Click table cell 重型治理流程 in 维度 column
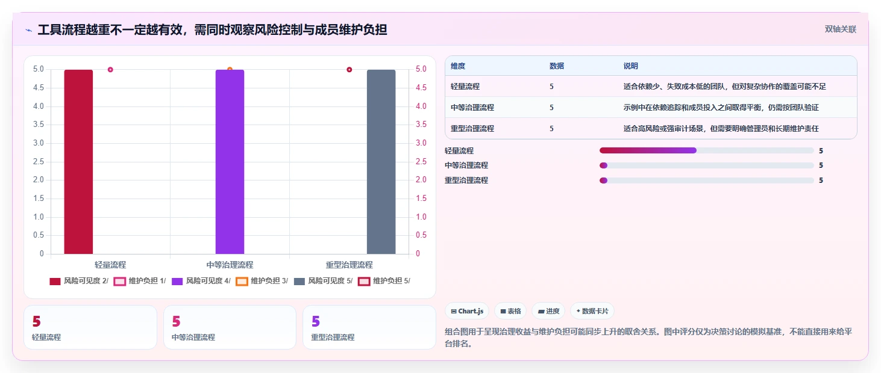Screen dimensions: 881x373 tap(472, 129)
